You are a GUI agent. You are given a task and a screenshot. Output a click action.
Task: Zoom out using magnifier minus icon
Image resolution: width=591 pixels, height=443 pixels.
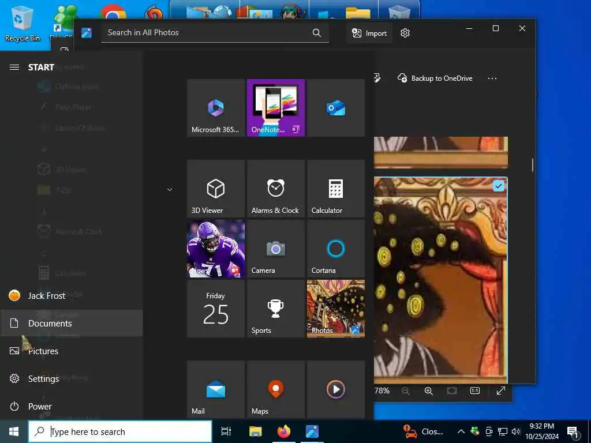(x=406, y=391)
